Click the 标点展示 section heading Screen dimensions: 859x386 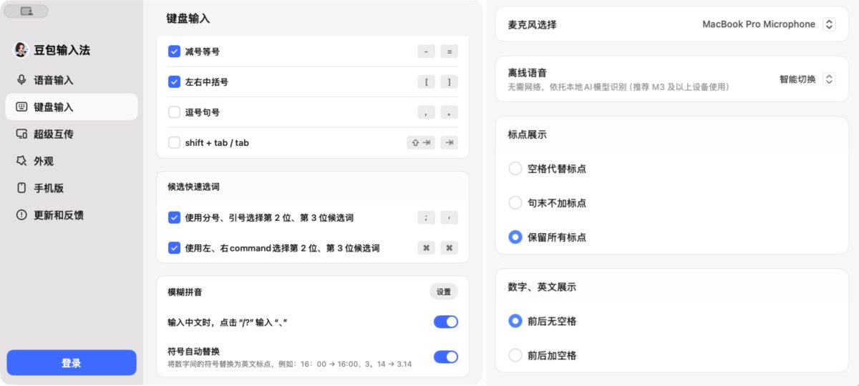pos(527,134)
